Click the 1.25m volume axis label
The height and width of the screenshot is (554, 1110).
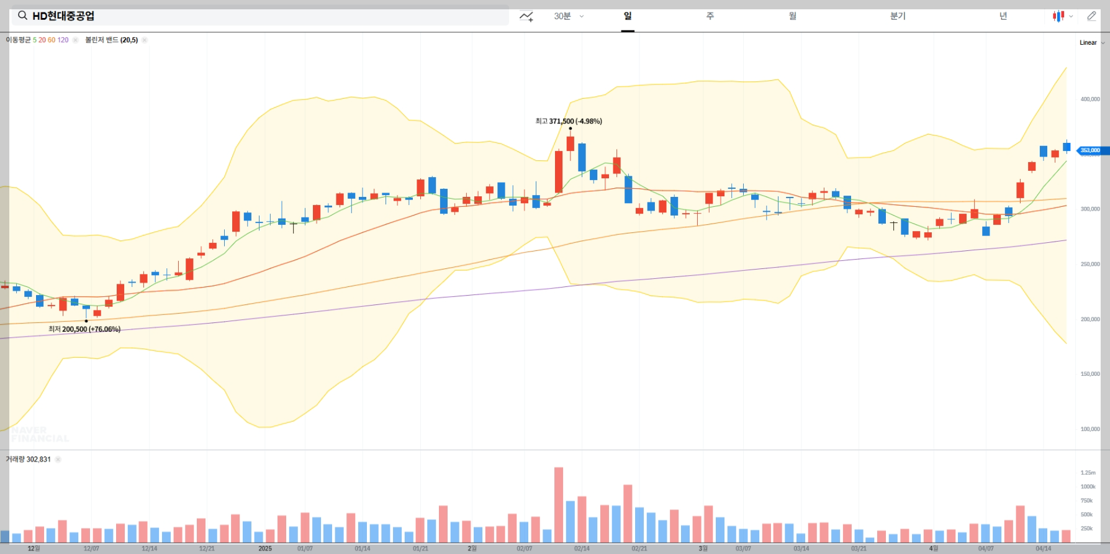(x=1088, y=473)
